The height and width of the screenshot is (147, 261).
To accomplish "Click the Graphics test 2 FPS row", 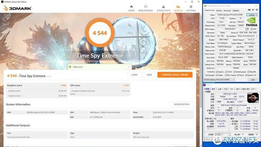I will click(x=37, y=96).
